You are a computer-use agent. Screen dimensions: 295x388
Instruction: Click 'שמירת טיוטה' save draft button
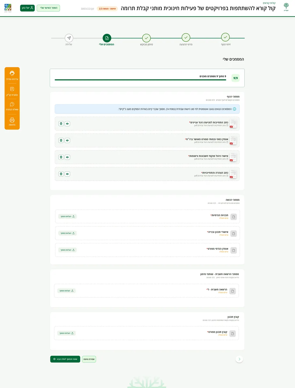(x=89, y=359)
